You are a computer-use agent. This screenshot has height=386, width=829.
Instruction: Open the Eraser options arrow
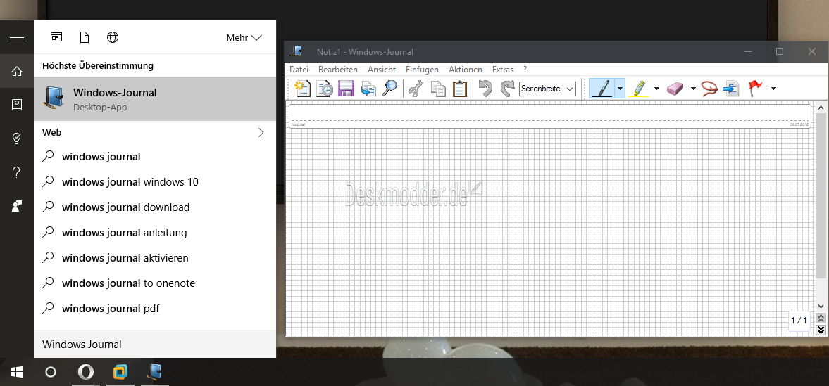693,89
